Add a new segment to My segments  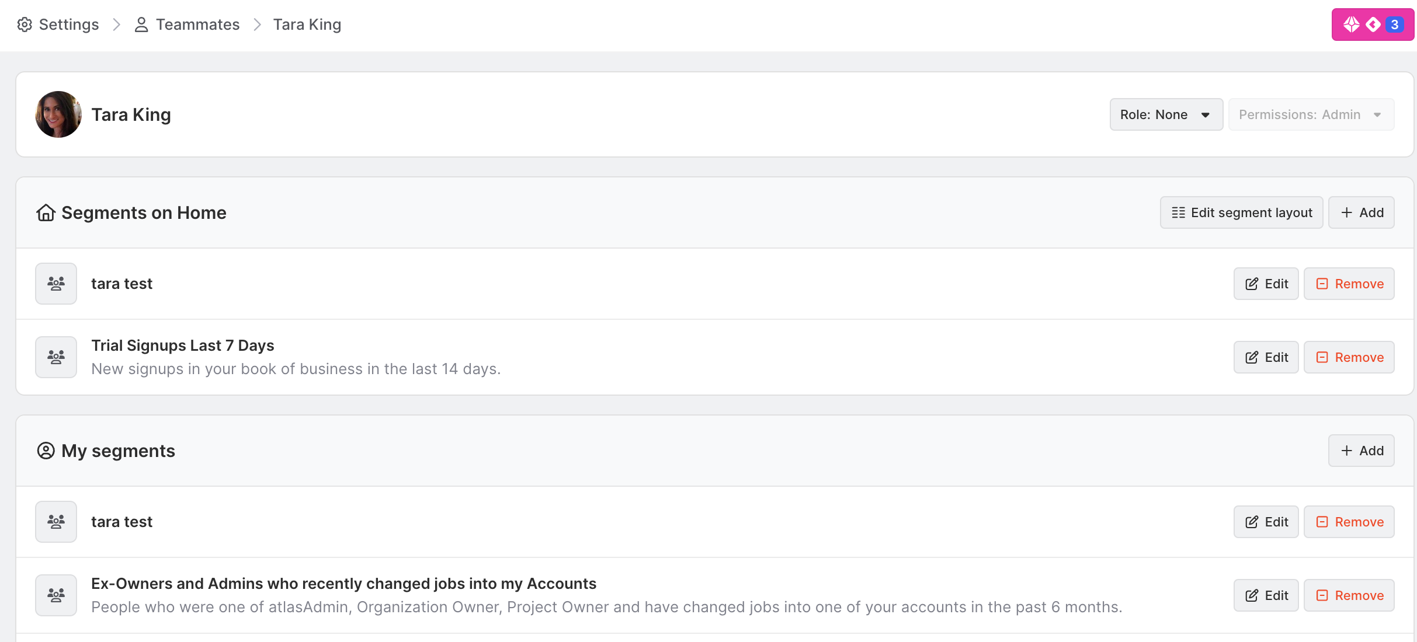point(1361,451)
